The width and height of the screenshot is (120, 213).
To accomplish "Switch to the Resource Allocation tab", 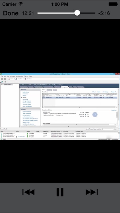I will (49, 87).
